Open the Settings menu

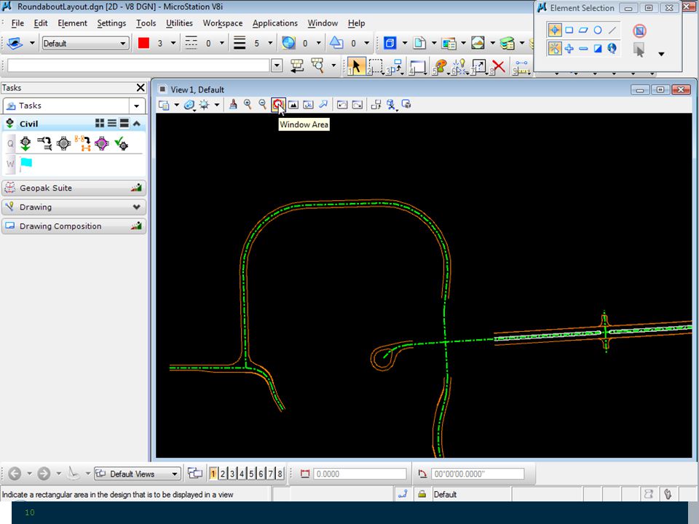point(111,23)
